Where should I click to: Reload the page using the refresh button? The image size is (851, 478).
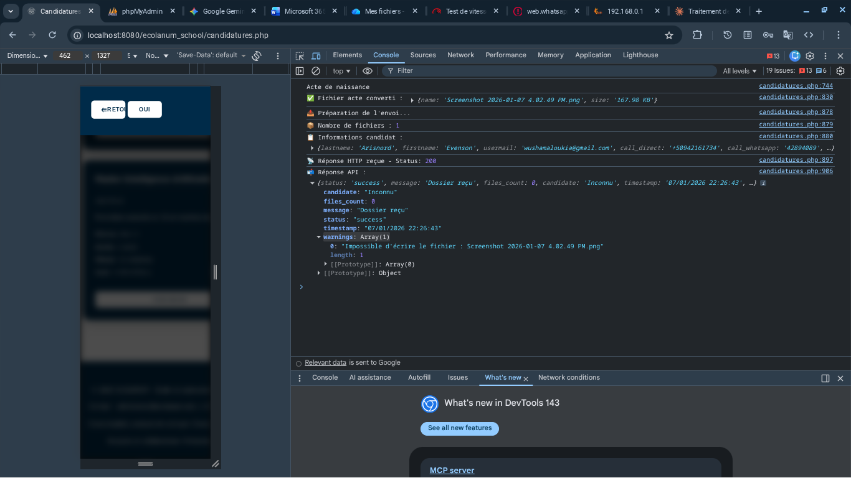[x=52, y=35]
